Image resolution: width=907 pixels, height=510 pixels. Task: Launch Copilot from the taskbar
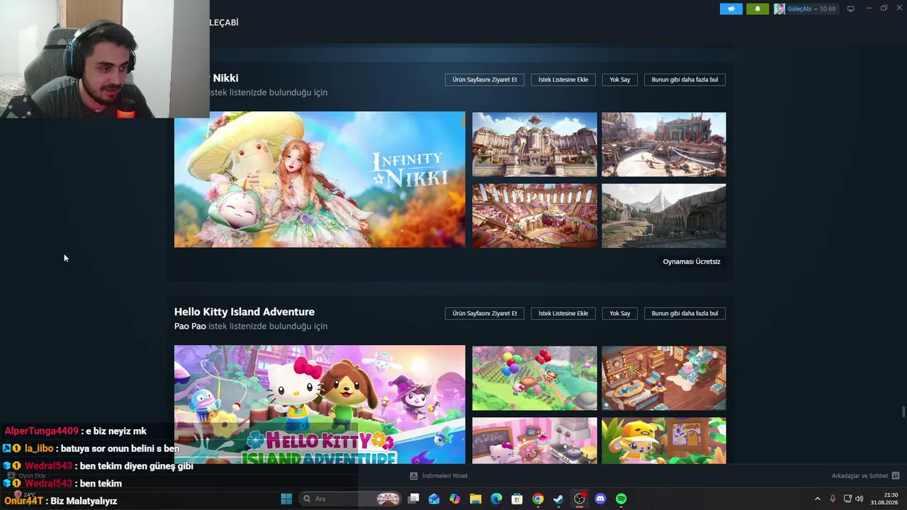pyautogui.click(x=455, y=499)
